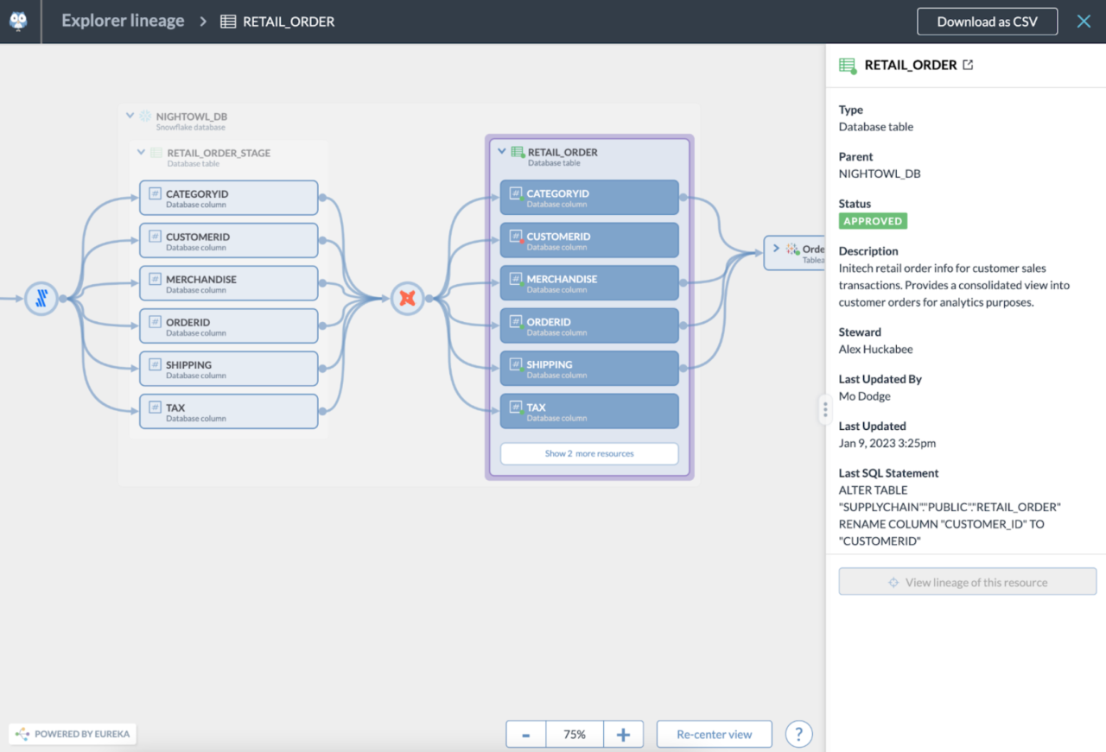Close the lineage explorer with X
The image size is (1106, 752).
(1084, 22)
